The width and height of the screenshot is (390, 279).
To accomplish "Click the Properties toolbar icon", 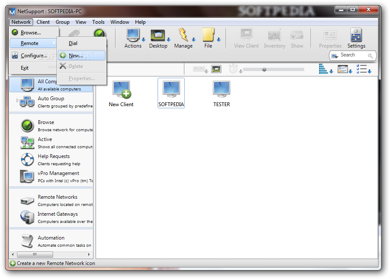I will [x=330, y=38].
